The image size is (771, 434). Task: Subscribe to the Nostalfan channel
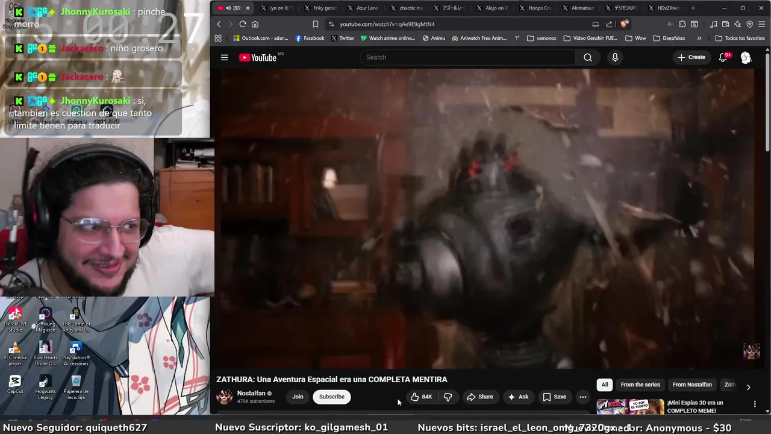332,397
